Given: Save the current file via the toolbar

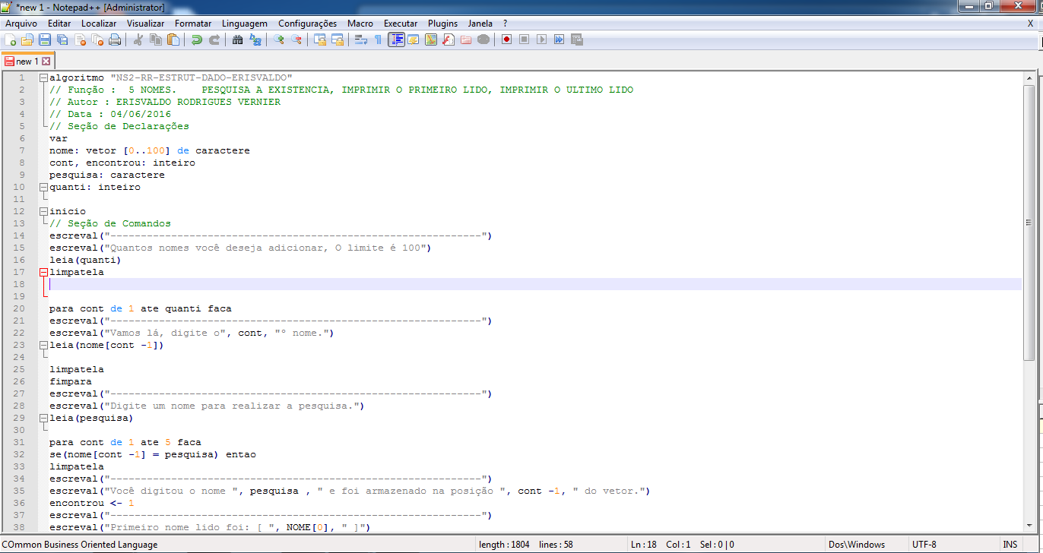Looking at the screenshot, I should tap(45, 39).
